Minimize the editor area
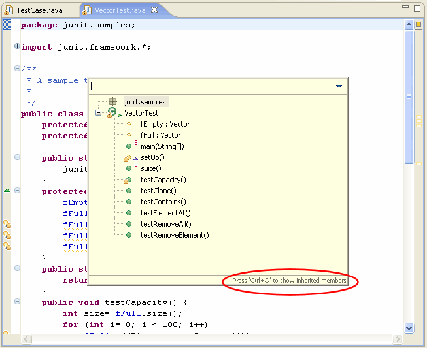This screenshot has width=427, height=348. coord(405,7)
